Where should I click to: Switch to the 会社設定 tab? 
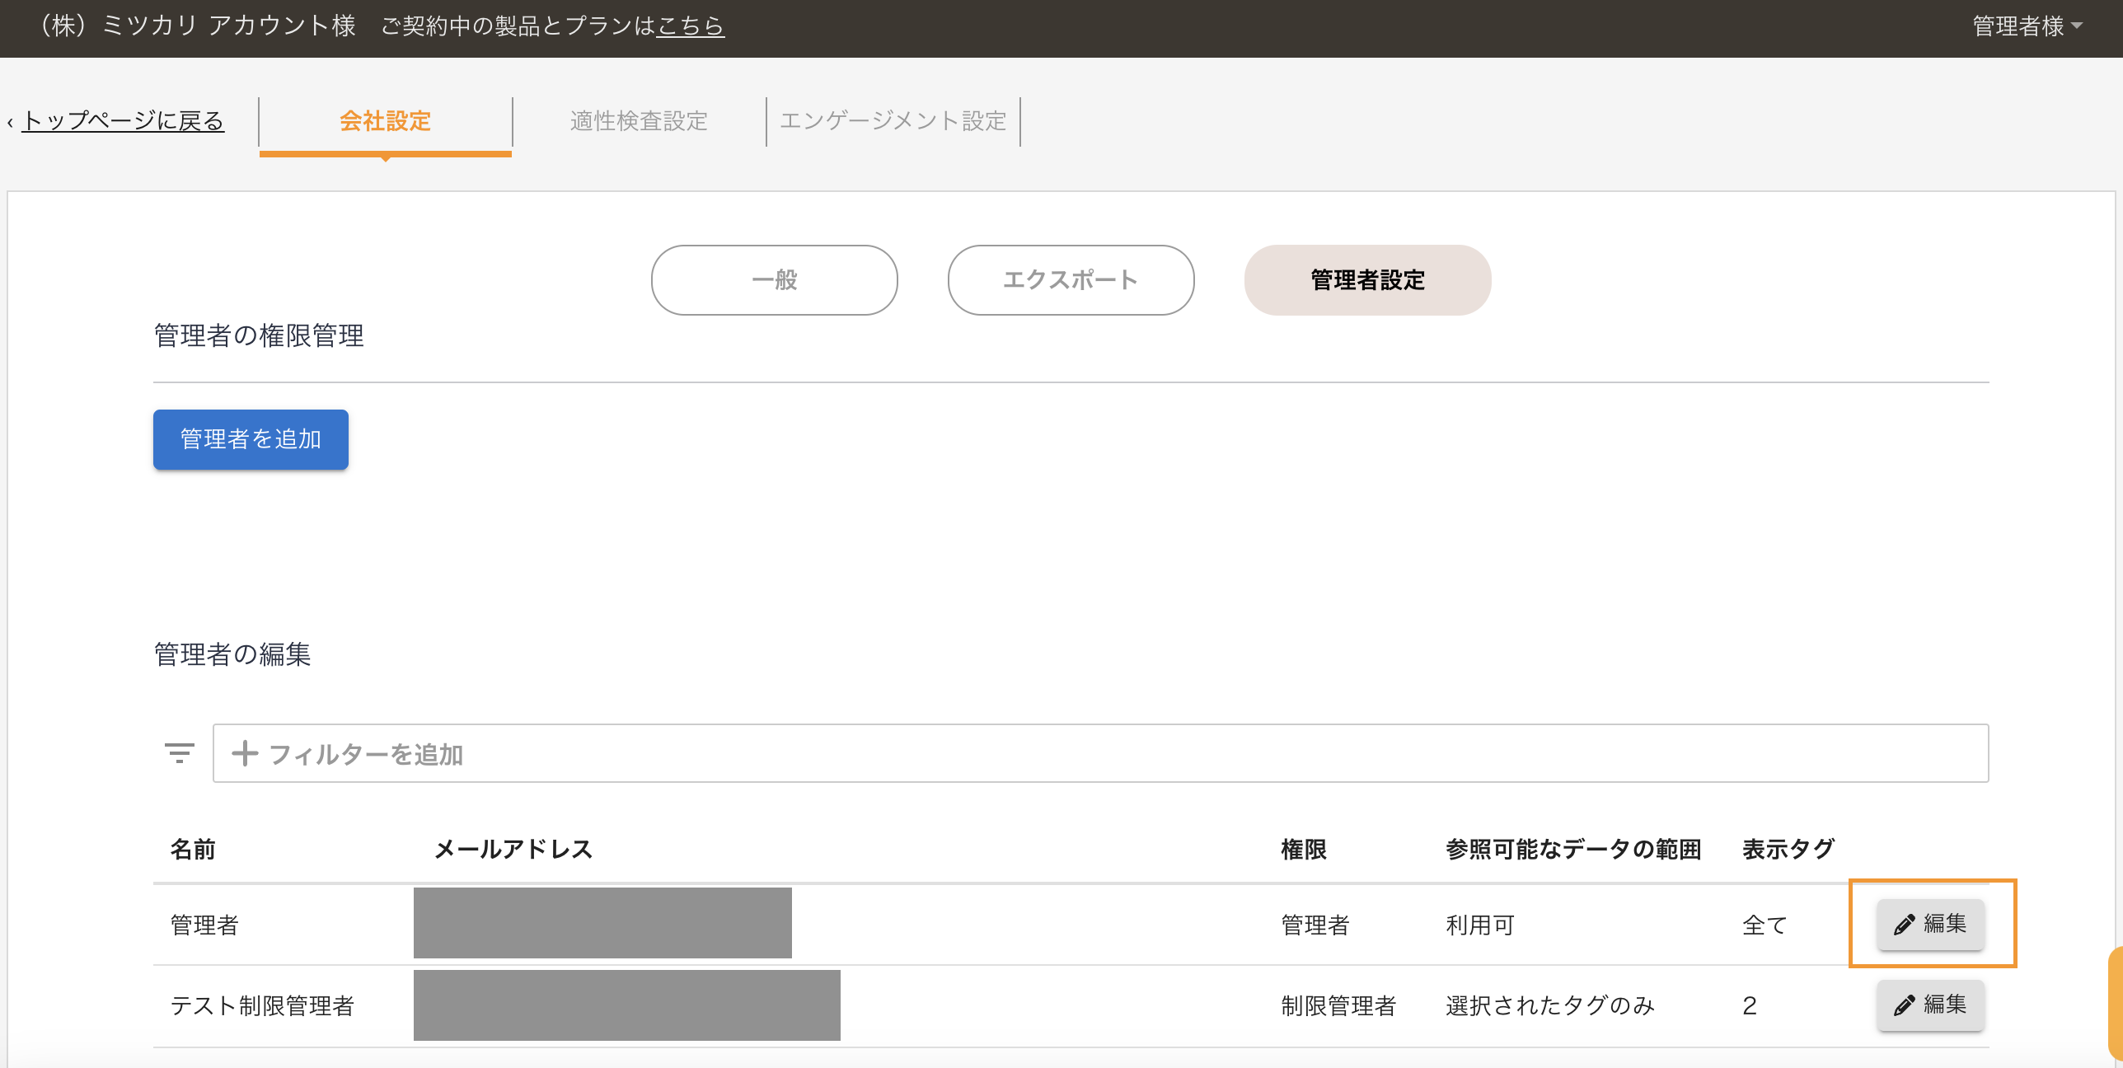click(x=385, y=121)
